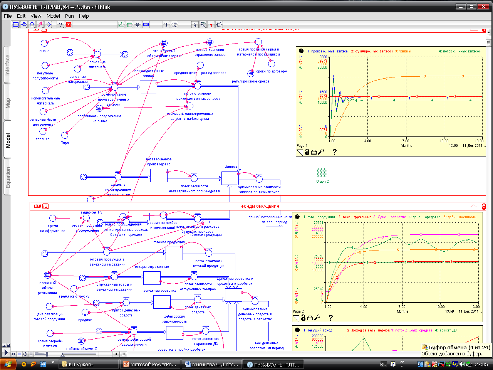Click плановый объем реализации converter
Viewport: 493px width, 370px height.
pos(47,275)
